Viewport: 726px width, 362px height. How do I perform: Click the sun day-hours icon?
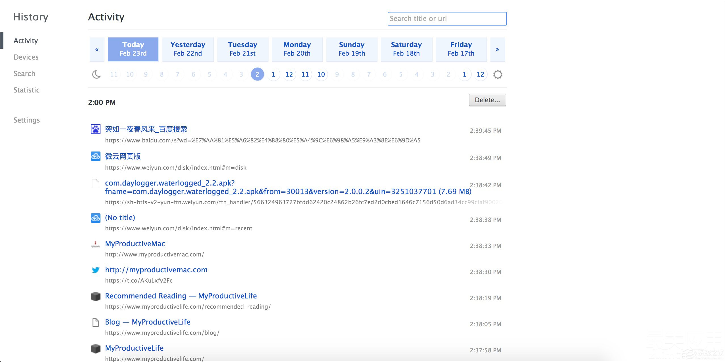[x=498, y=74]
